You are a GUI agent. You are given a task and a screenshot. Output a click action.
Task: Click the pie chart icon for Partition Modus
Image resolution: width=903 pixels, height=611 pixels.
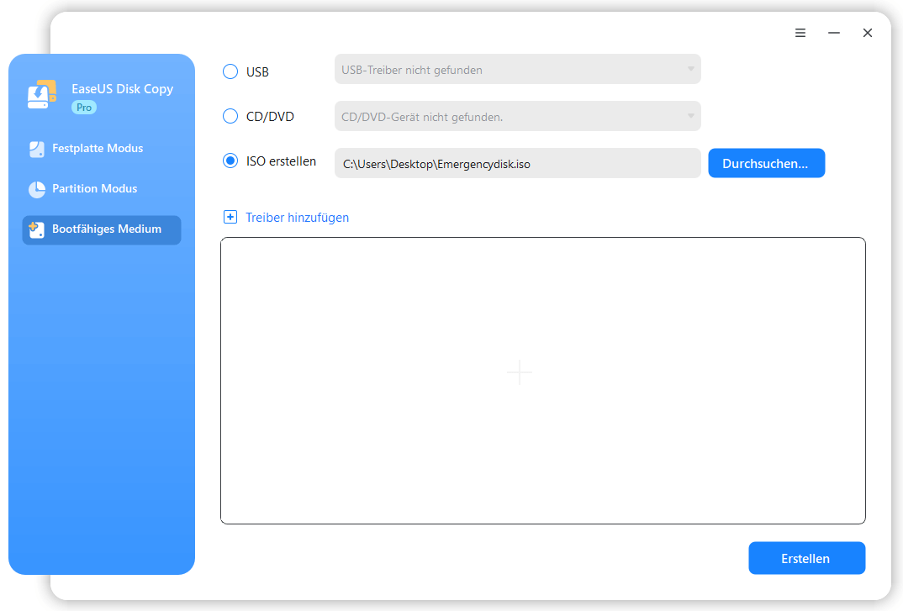click(36, 190)
